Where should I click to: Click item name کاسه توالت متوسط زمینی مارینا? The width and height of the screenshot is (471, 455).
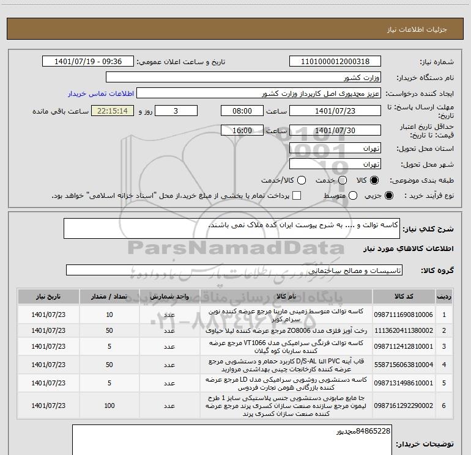coord(286,315)
